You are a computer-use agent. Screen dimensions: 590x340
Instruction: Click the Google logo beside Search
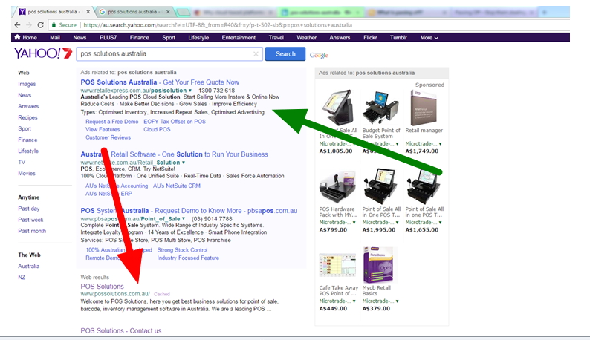pos(319,55)
